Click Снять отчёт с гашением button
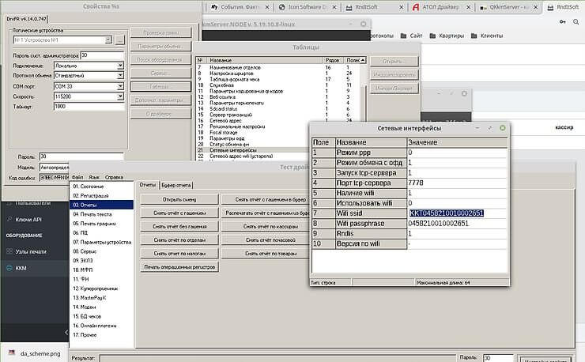Viewport: 585px width, 362px height. tap(179, 213)
